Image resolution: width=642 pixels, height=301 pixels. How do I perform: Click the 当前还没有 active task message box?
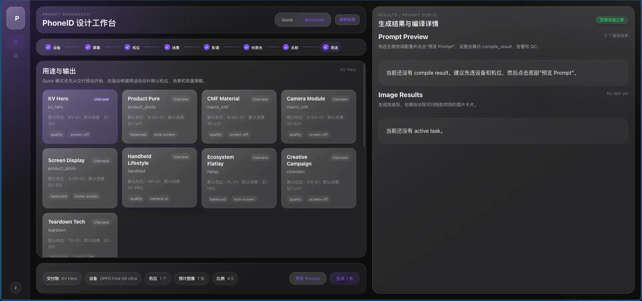point(503,131)
